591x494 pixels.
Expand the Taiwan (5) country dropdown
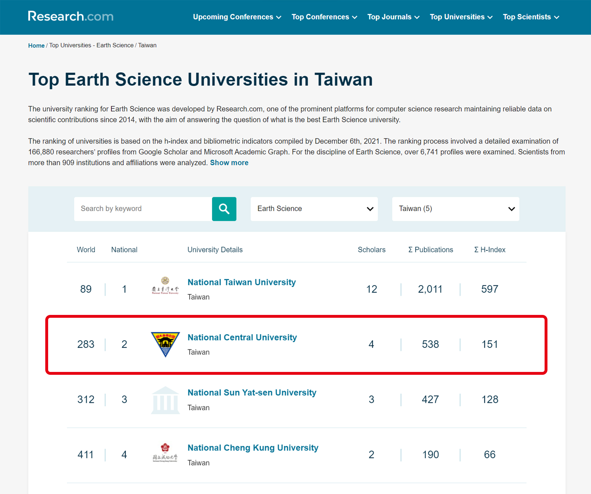tap(455, 209)
